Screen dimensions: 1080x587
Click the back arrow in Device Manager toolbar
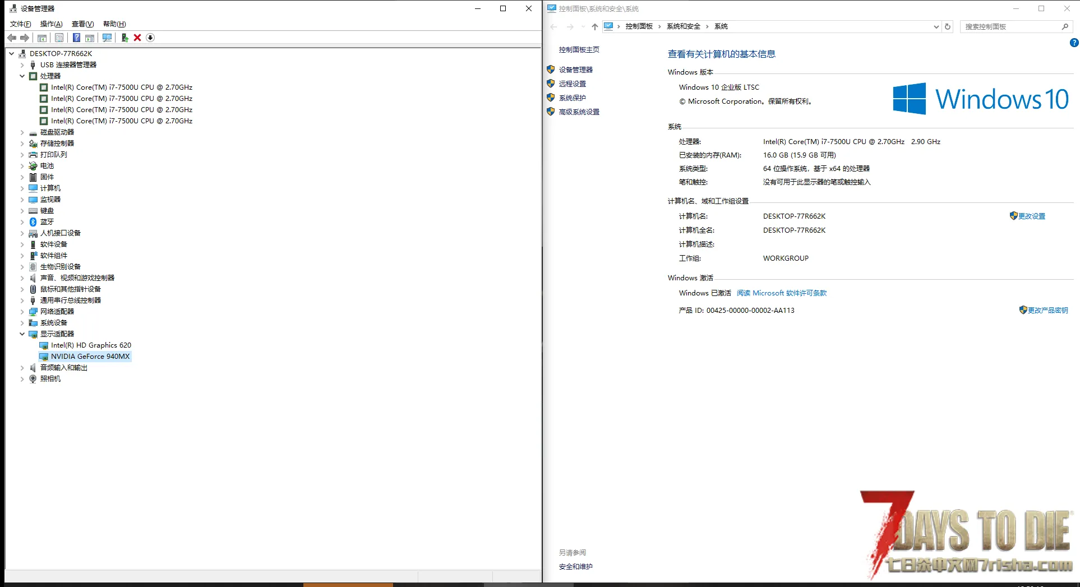coord(12,38)
